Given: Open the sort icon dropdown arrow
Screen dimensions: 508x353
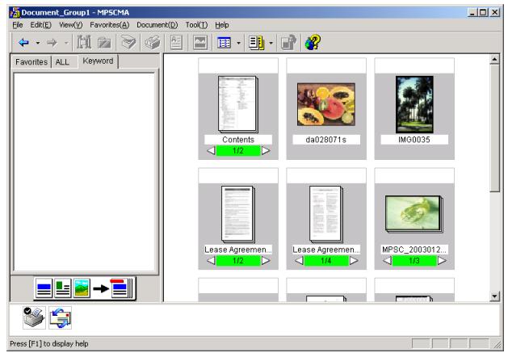Looking at the screenshot, I should [271, 43].
